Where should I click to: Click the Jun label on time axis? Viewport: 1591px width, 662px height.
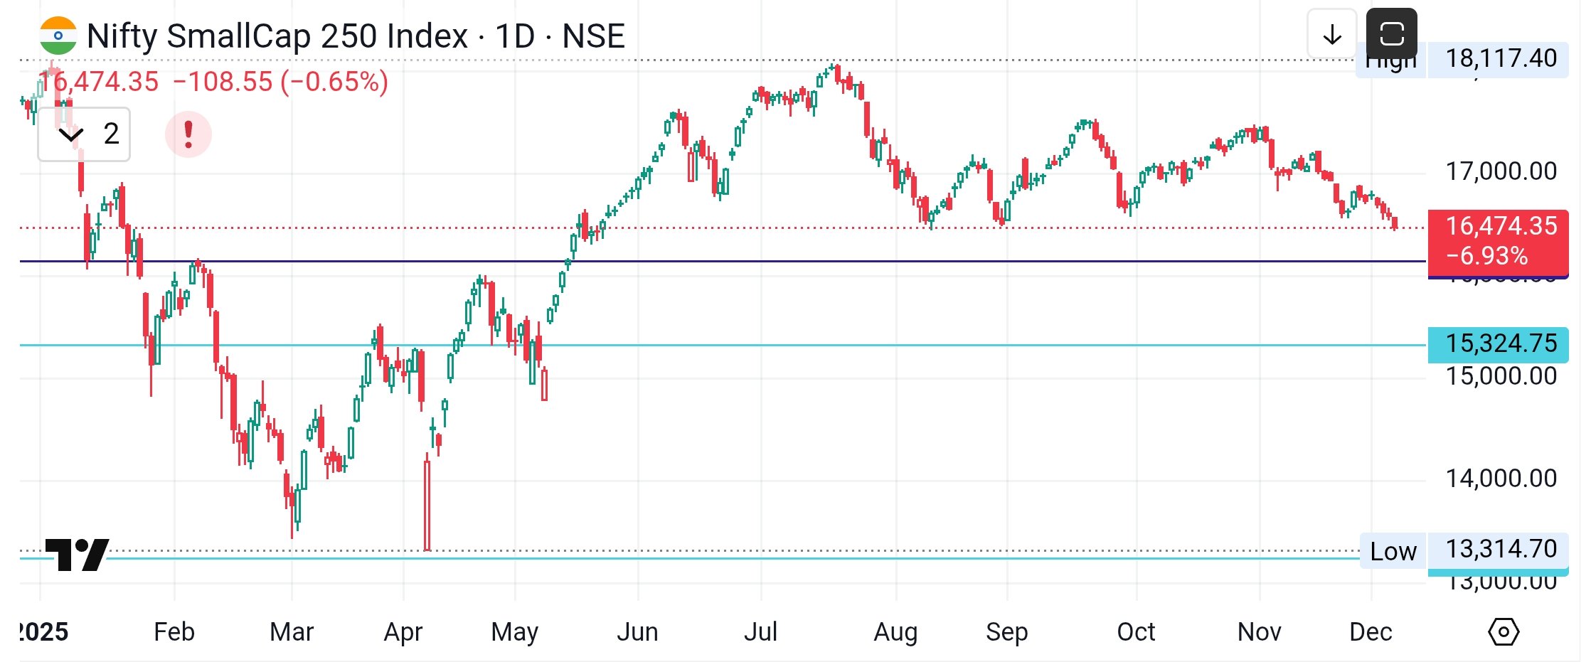tap(637, 631)
